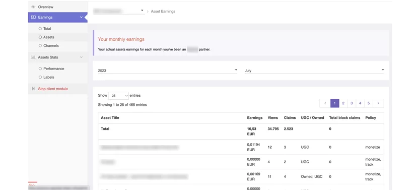Click the Assets Stats bar chart icon
420x190 pixels.
pos(33,57)
